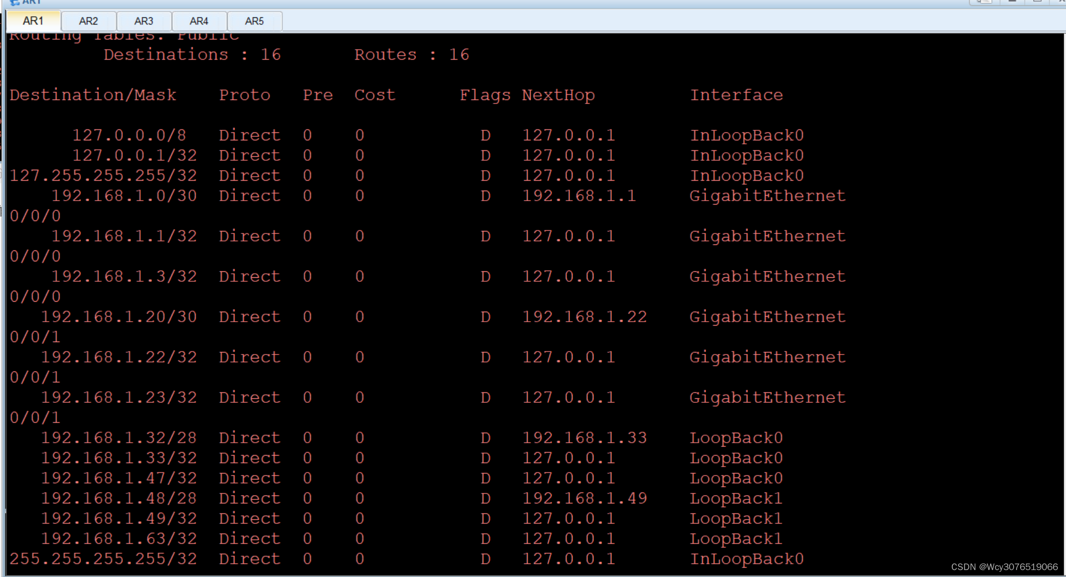
Task: Click destination 127.0.0.1/32
Action: pyautogui.click(x=135, y=156)
